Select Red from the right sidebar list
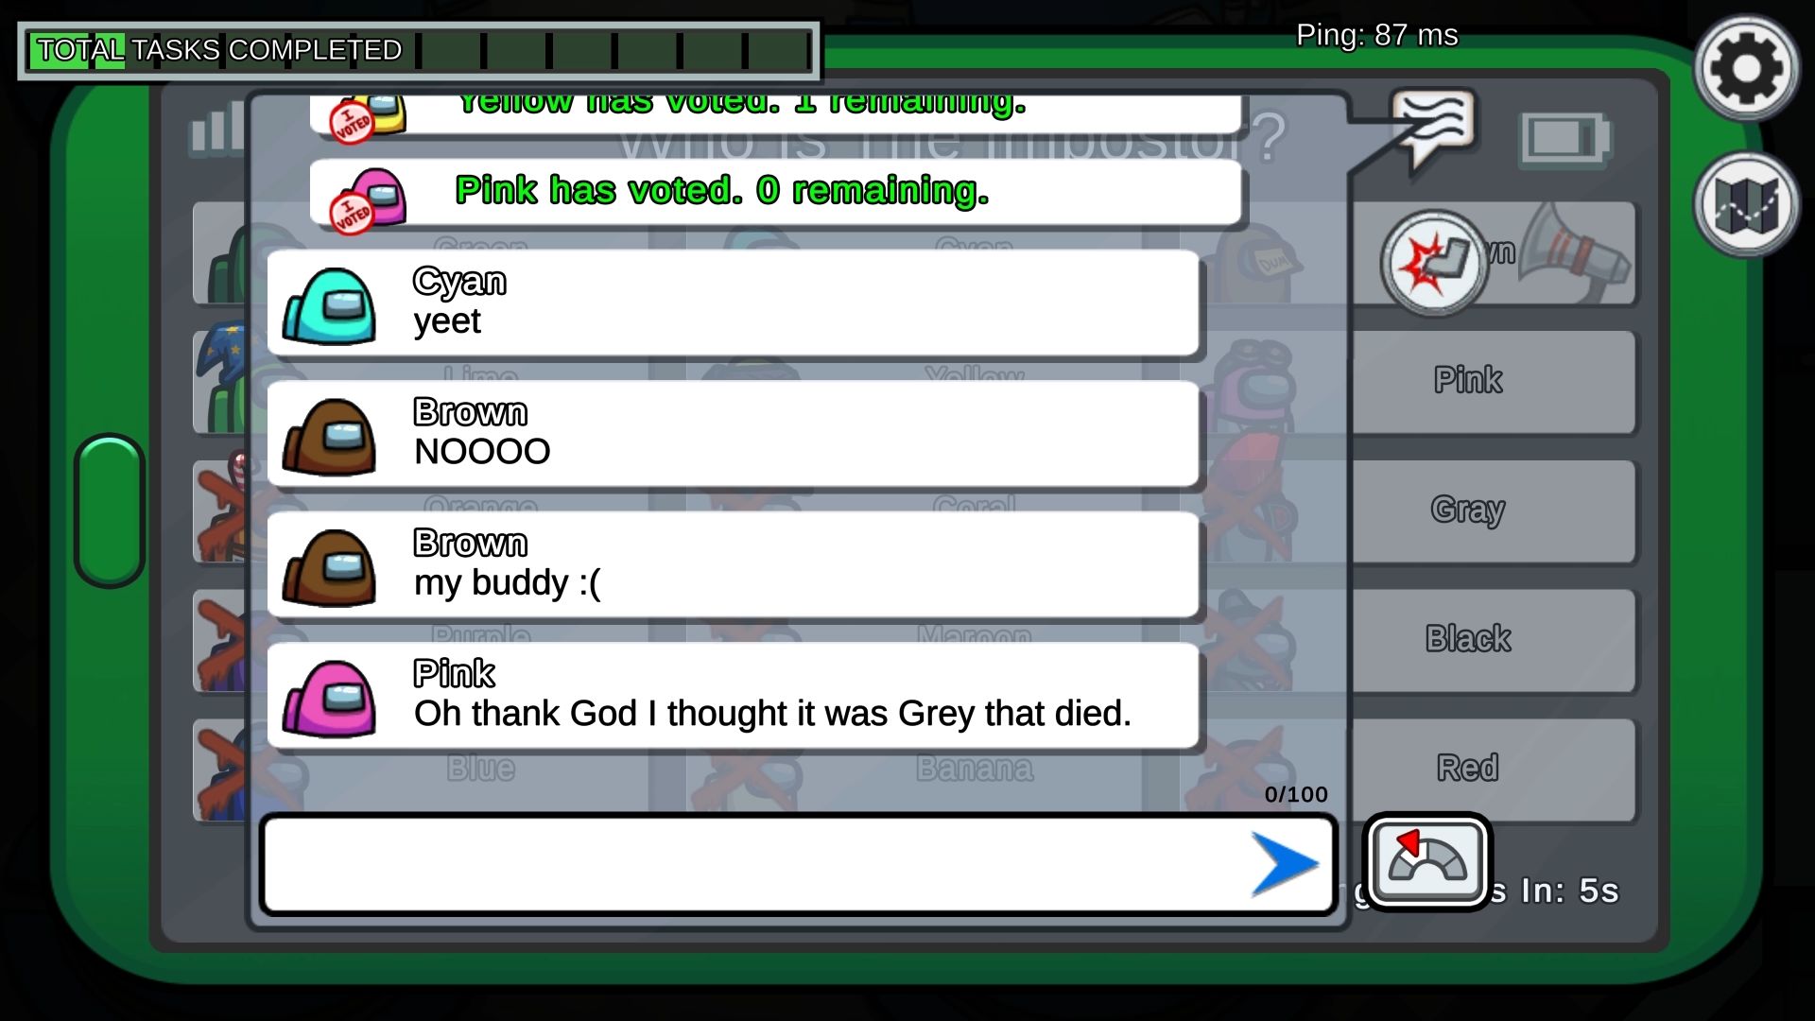This screenshot has height=1021, width=1815. click(1467, 767)
